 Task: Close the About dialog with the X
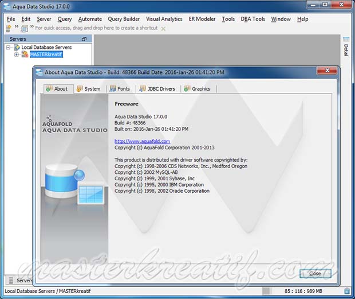point(327,71)
